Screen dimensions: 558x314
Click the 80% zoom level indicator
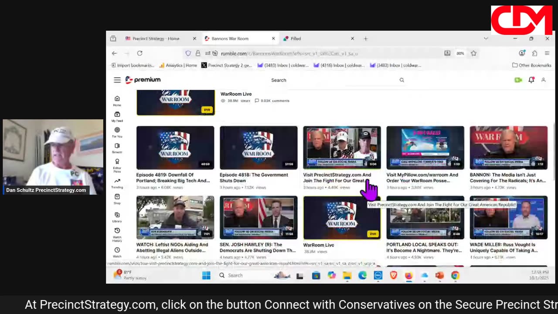pyautogui.click(x=460, y=53)
